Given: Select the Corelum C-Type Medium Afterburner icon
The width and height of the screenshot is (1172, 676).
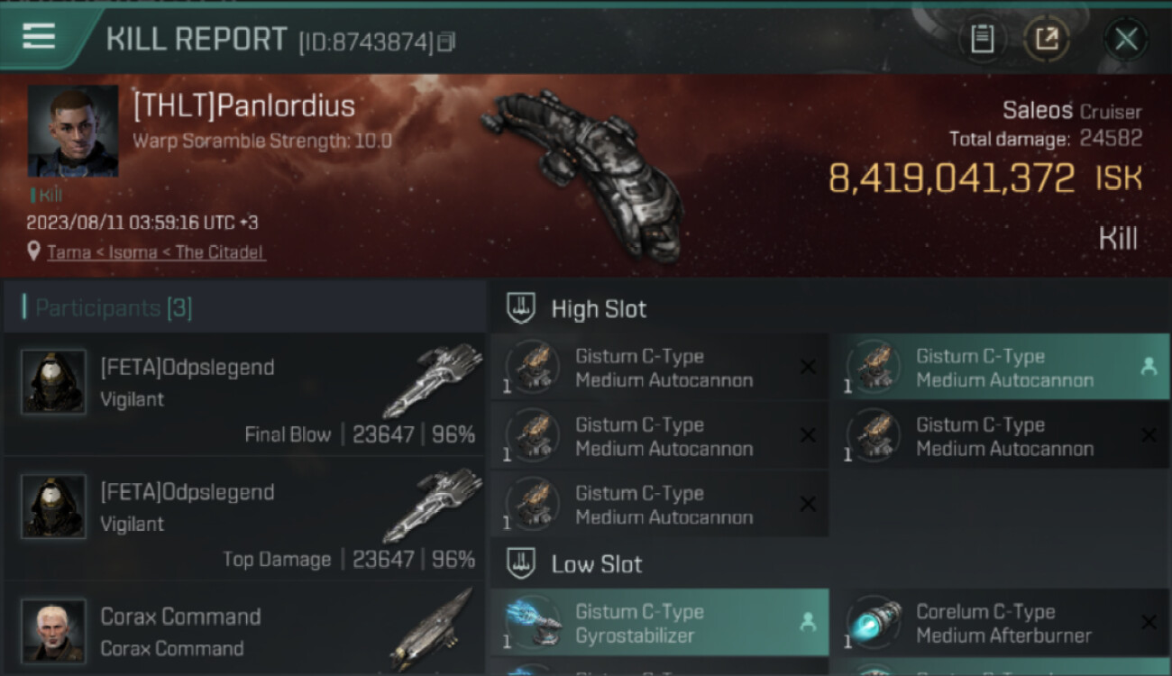Looking at the screenshot, I should point(874,623).
